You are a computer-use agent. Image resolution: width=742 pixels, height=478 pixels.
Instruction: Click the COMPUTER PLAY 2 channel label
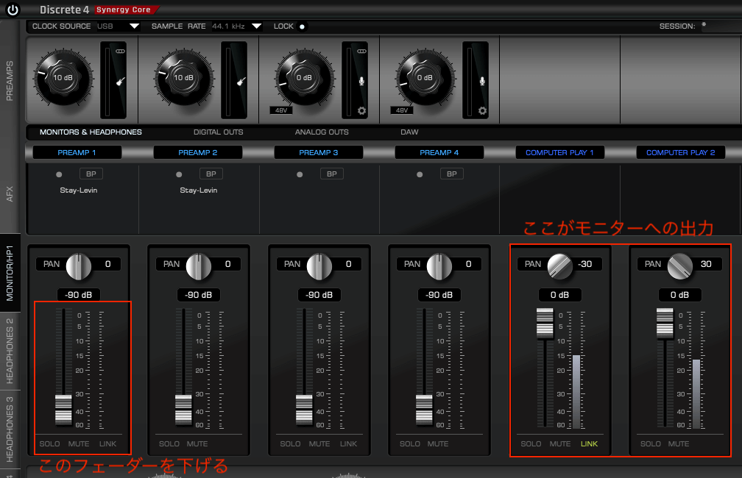[x=680, y=152]
